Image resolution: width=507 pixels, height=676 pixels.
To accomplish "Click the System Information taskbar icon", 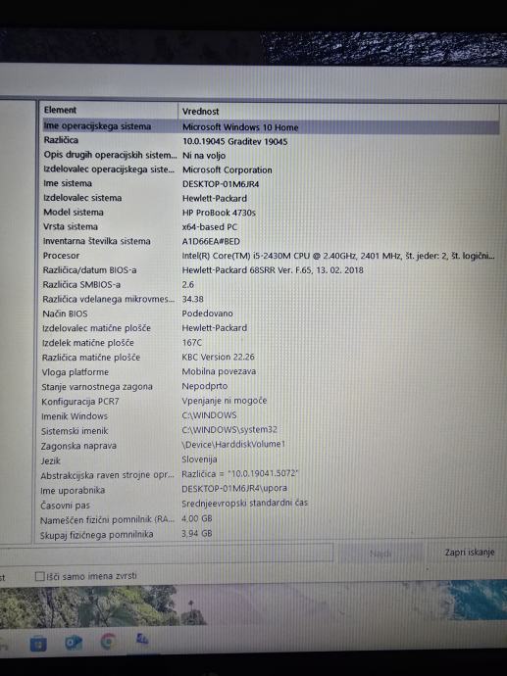I will [142, 640].
